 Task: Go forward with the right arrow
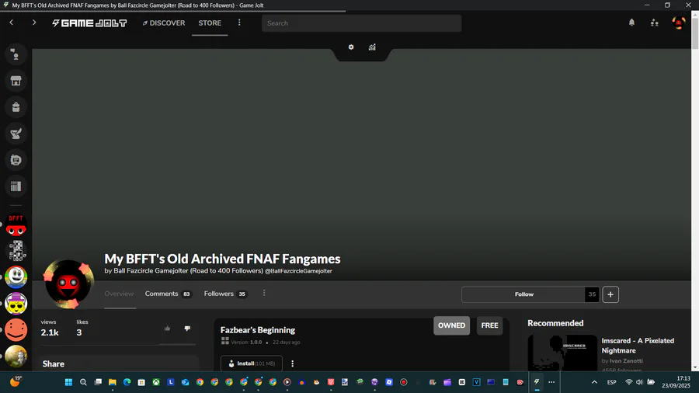pos(34,23)
